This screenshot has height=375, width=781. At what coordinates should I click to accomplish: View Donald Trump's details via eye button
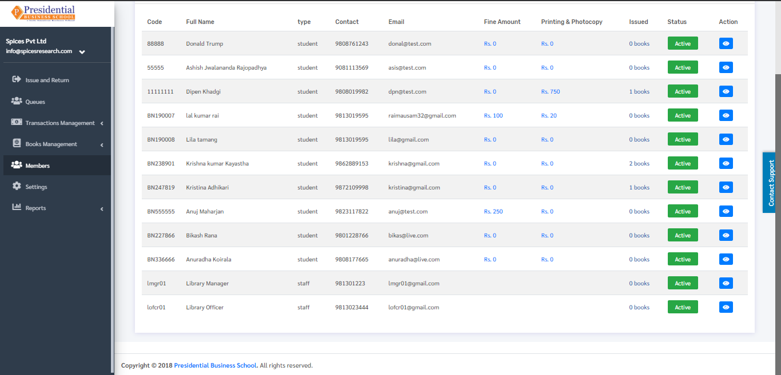click(726, 43)
